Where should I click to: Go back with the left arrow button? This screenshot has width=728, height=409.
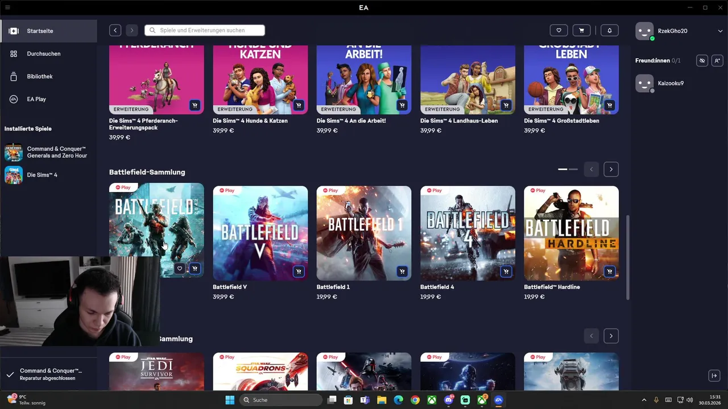[x=115, y=30]
